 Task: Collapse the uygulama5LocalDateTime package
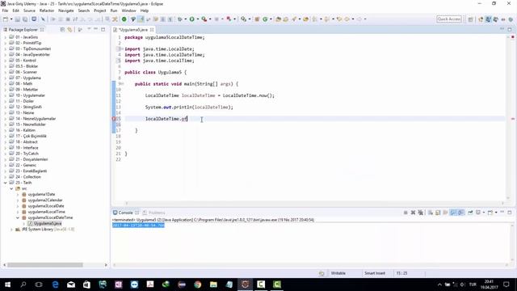[18, 217]
